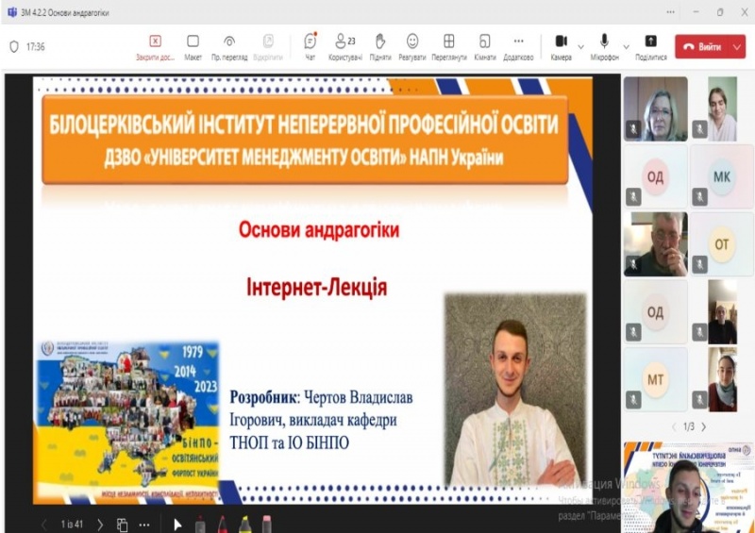The image size is (755, 533).
Task: Raise hand with the Підняти icon
Action: coord(380,42)
